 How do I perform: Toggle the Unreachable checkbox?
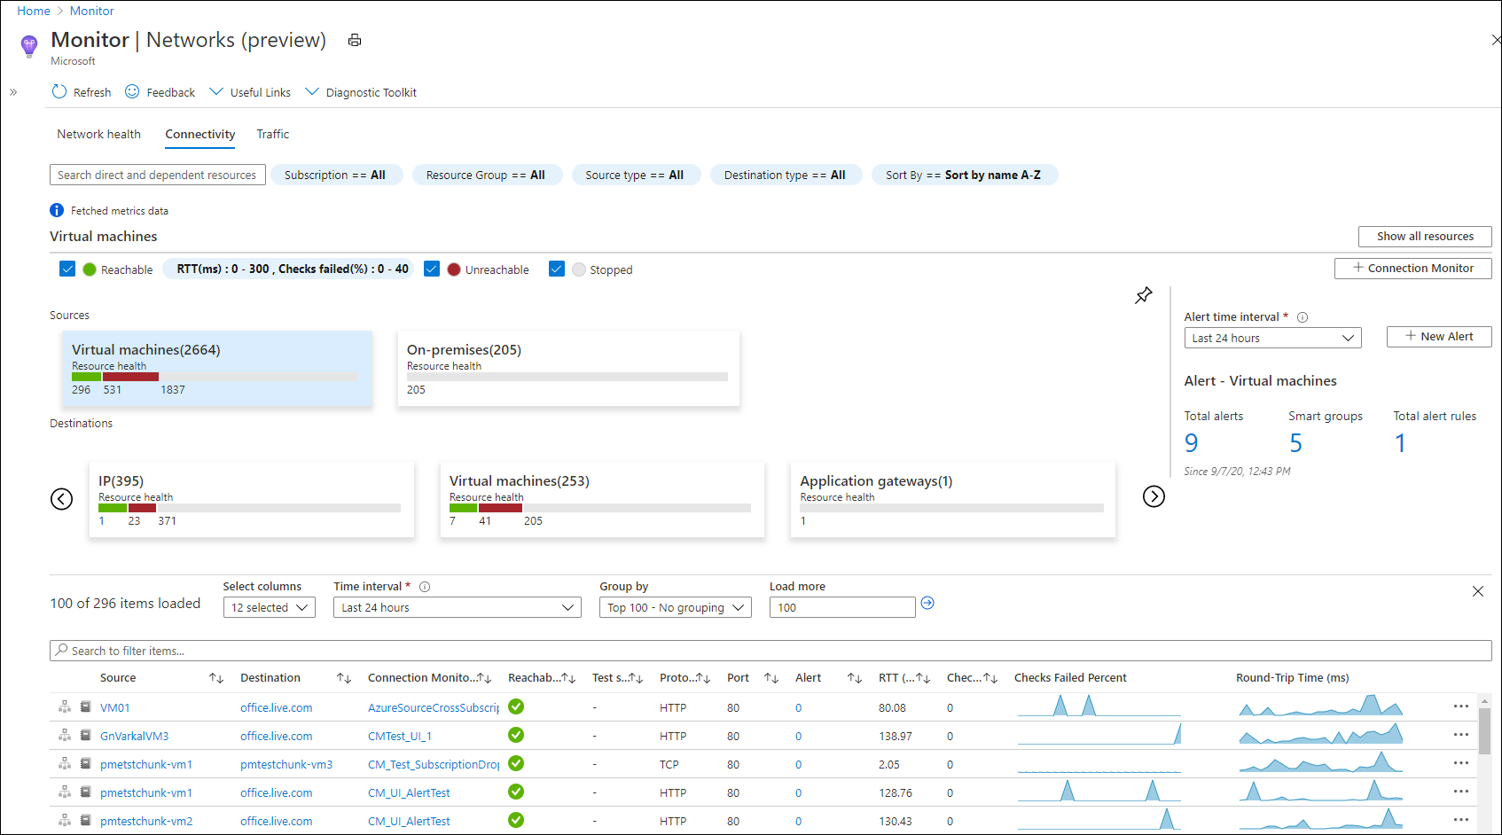pyautogui.click(x=432, y=269)
